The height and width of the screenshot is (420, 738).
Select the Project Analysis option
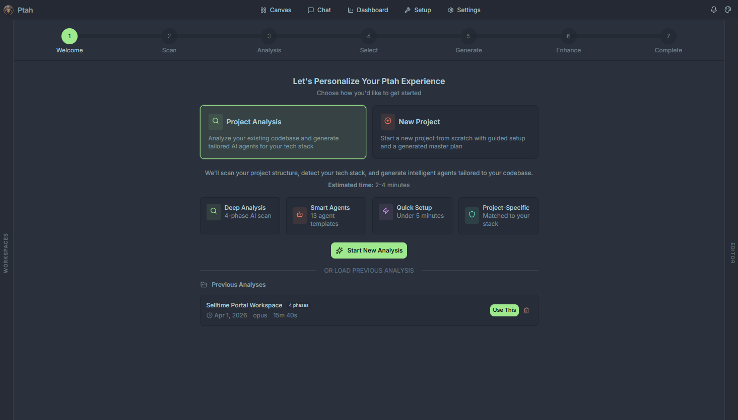[x=283, y=132]
